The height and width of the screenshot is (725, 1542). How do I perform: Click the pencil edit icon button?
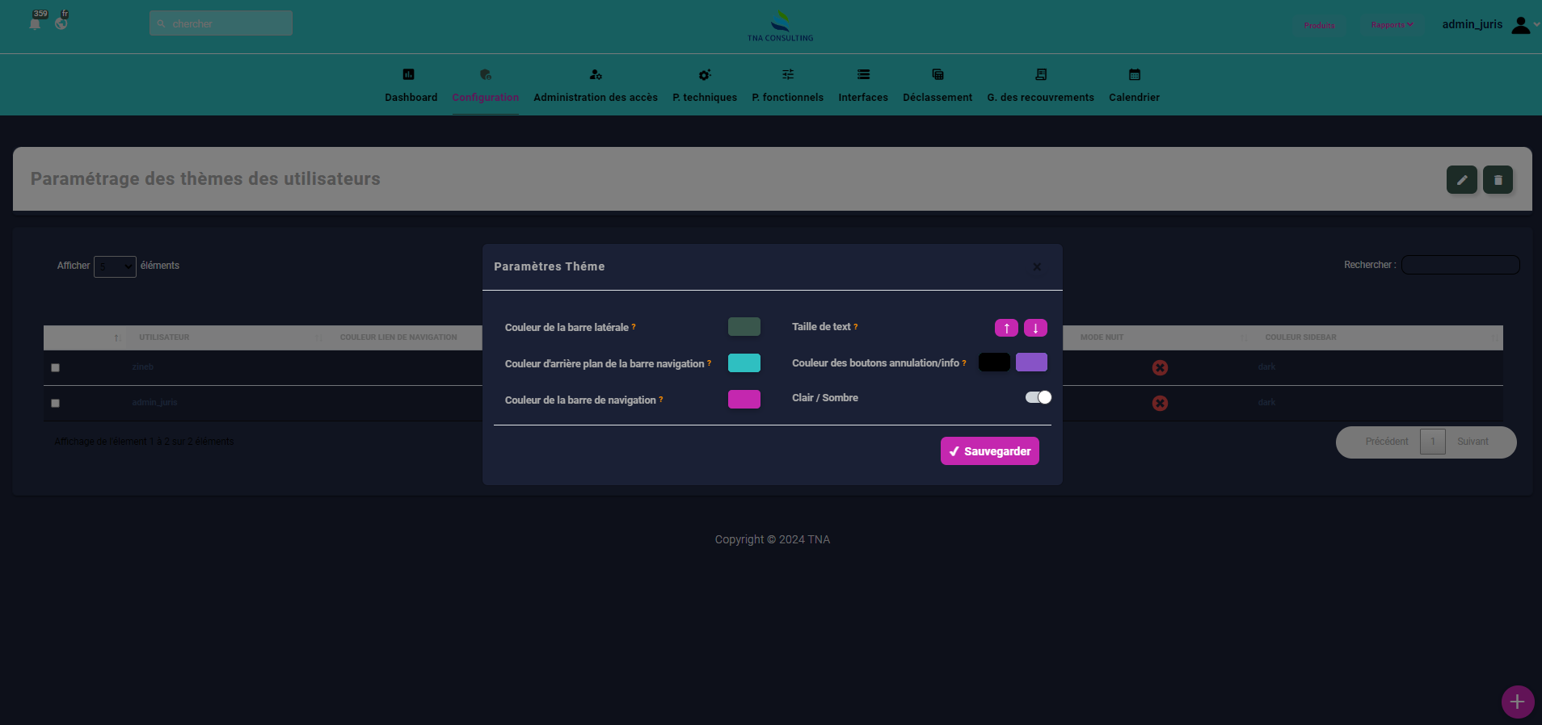[x=1461, y=180]
